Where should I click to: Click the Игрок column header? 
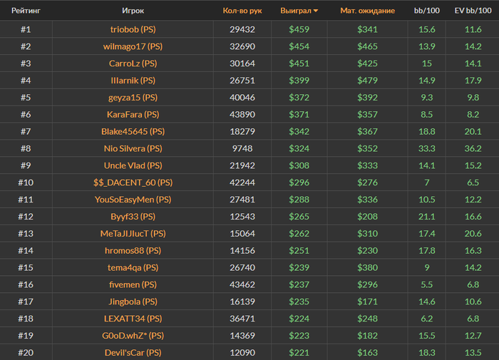tap(133, 11)
